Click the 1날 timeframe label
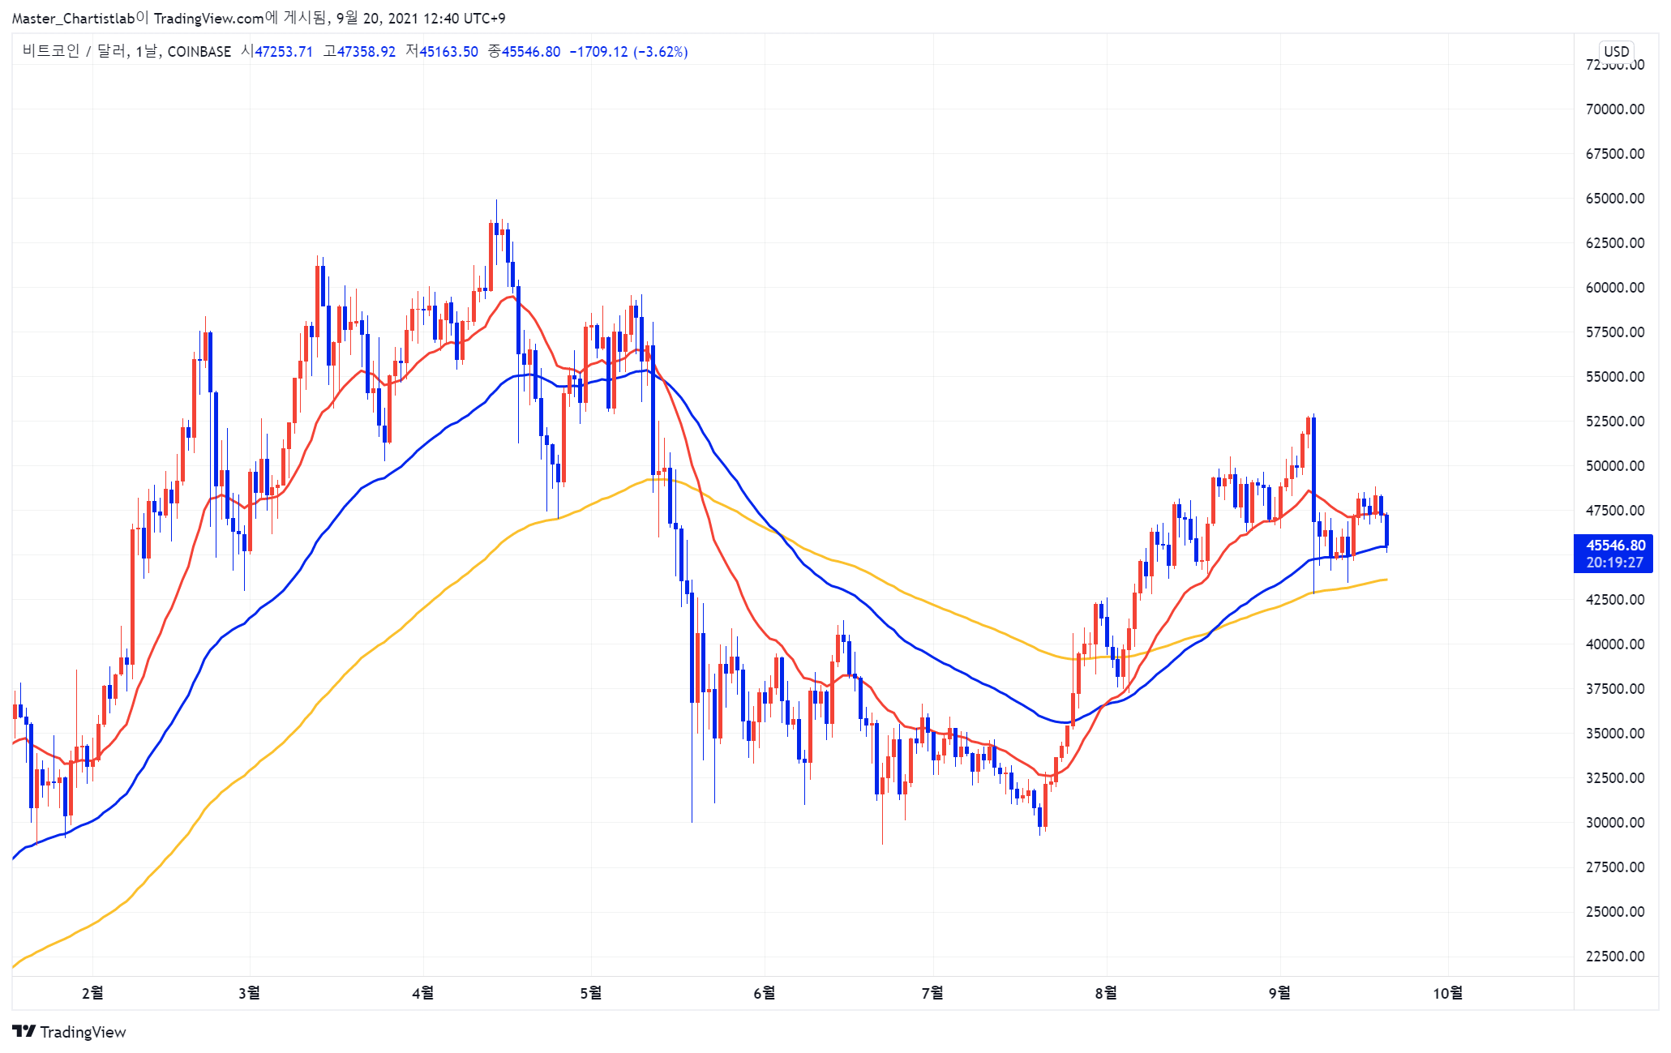The image size is (1671, 1053). pyautogui.click(x=147, y=51)
